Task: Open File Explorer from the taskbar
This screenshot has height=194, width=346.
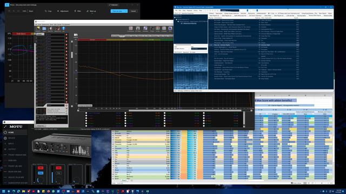Action: (24, 191)
